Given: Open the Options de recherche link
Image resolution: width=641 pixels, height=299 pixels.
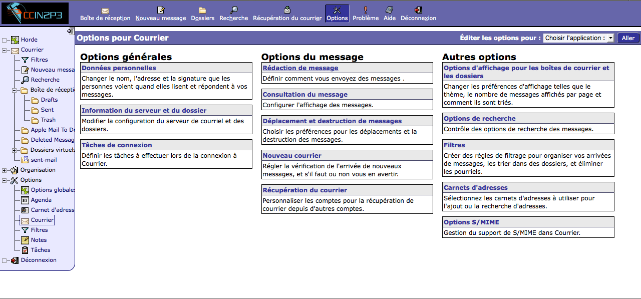Looking at the screenshot, I should [x=480, y=119].
